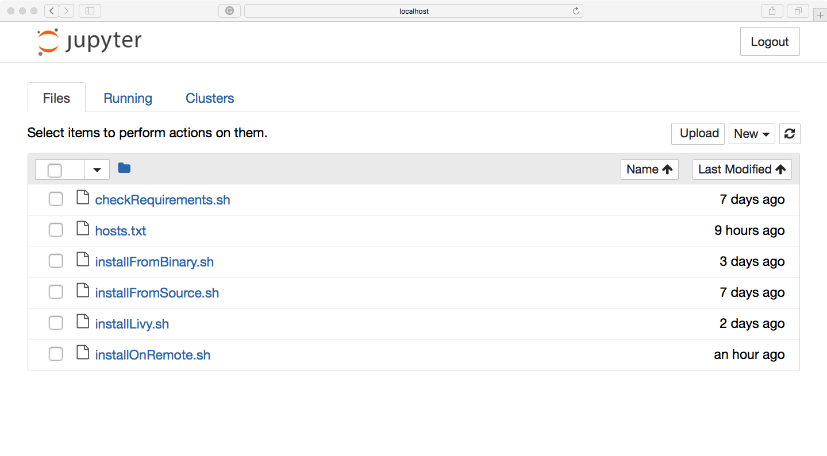Screen dimensions: 827x456
Task: Open Safari share icon
Action: [772, 11]
